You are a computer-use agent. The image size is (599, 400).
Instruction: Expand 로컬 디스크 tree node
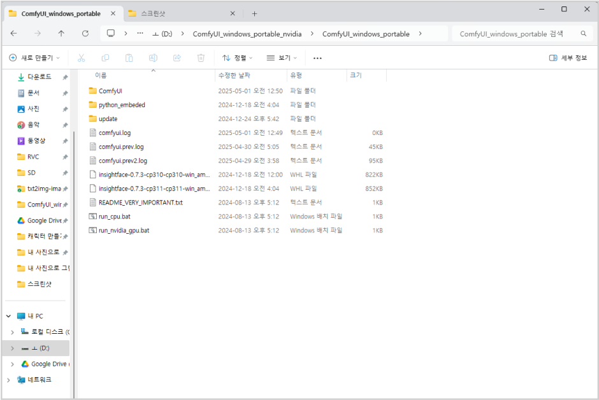point(12,332)
